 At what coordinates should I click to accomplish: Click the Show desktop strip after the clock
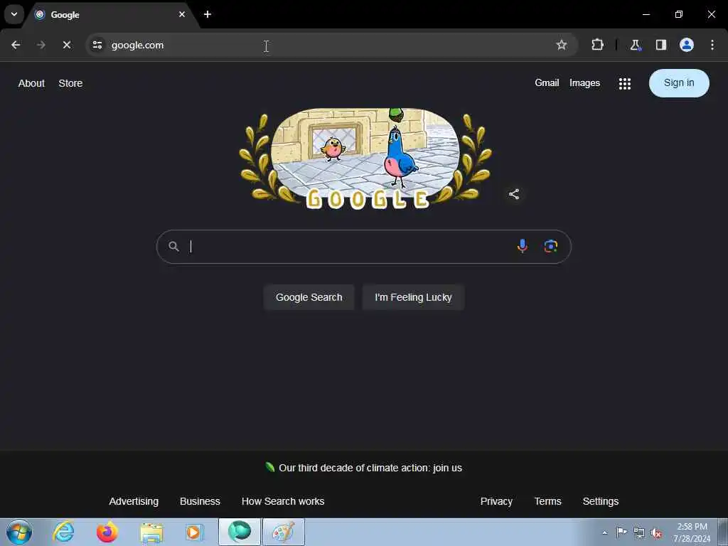coord(723,532)
